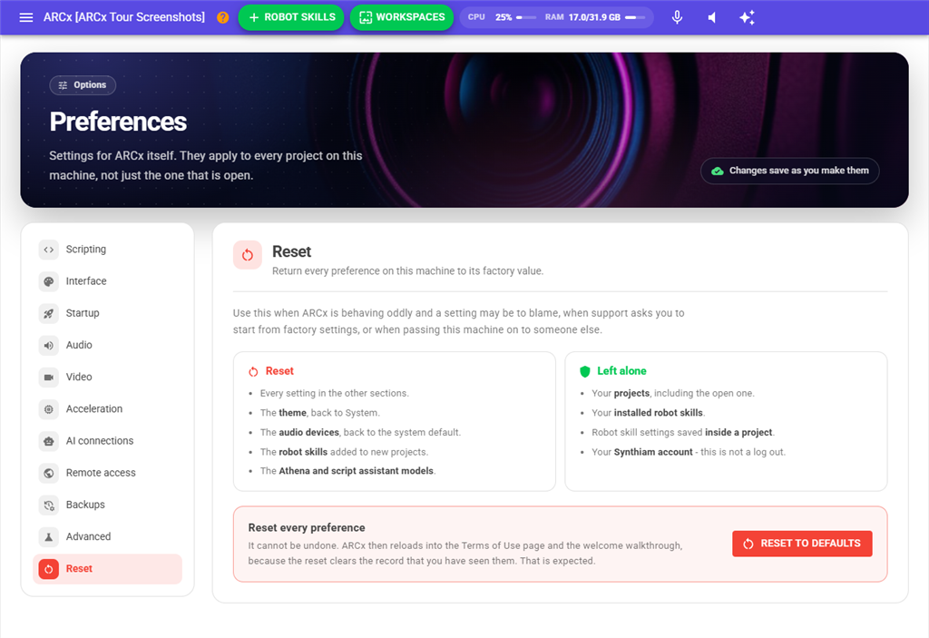The width and height of the screenshot is (929, 638).
Task: Click the Remote access globe icon
Action: [x=49, y=473]
